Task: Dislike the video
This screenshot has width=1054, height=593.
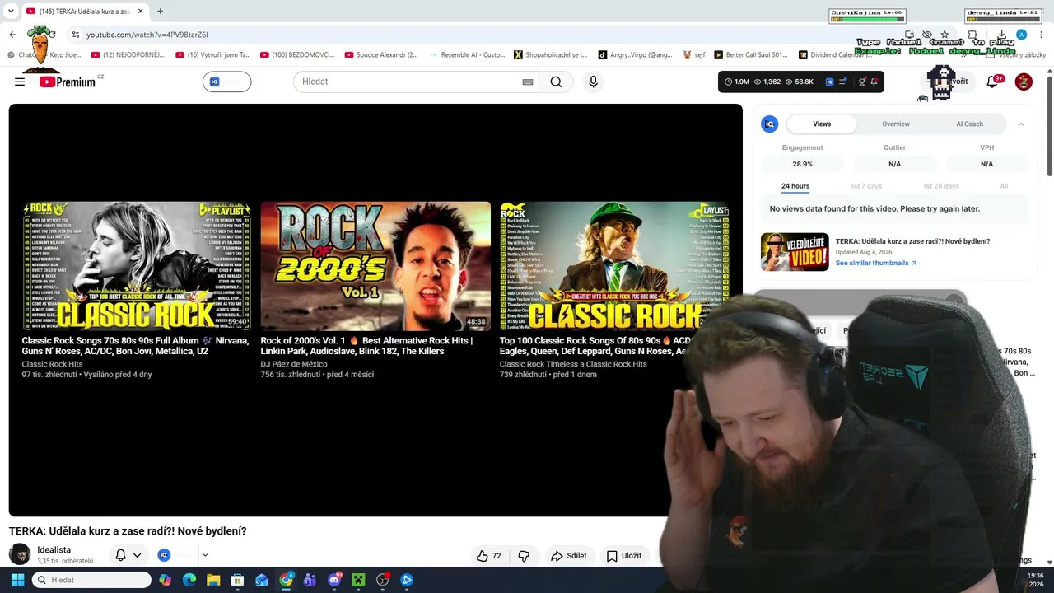Action: tap(524, 556)
